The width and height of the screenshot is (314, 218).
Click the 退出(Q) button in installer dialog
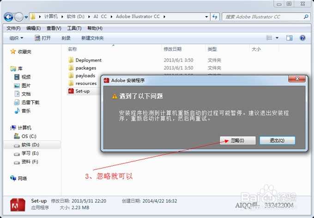[x=277, y=140]
